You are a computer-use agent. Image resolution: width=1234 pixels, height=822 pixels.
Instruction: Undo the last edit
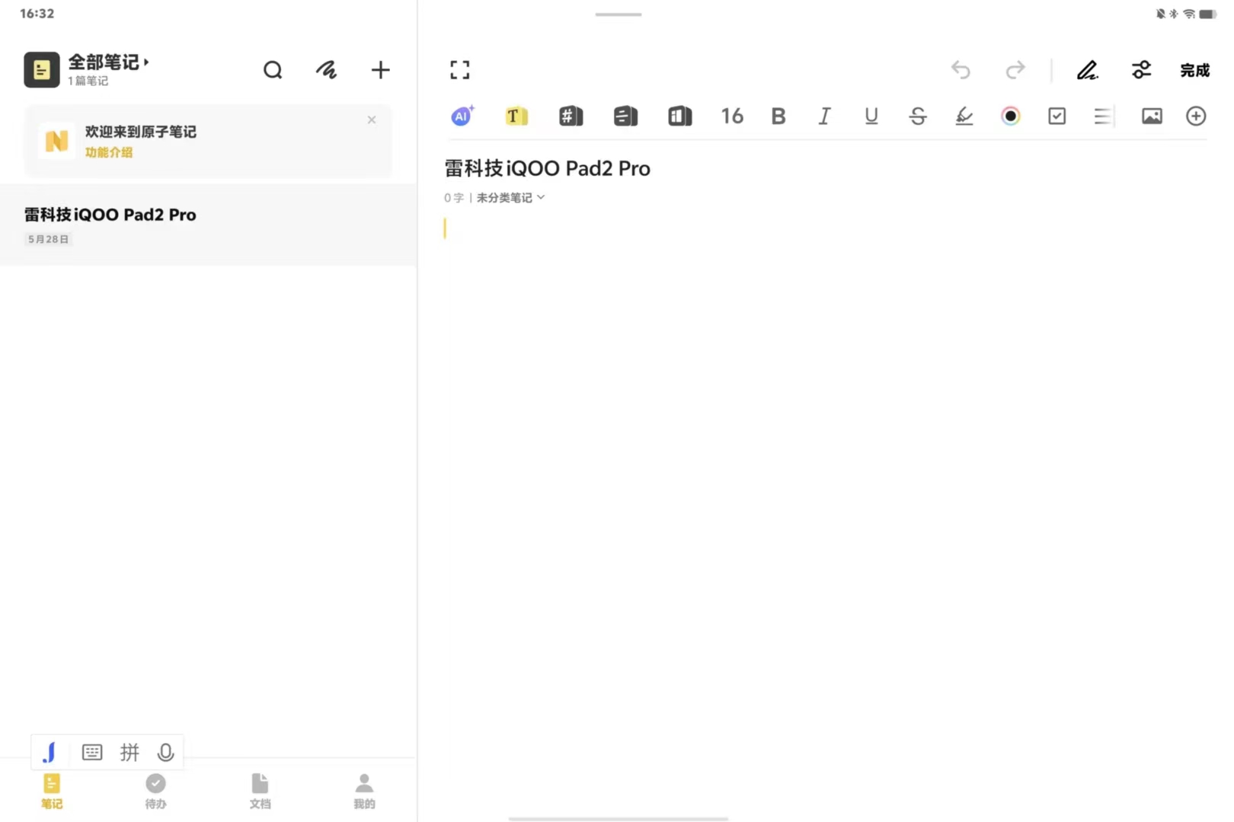click(x=961, y=70)
